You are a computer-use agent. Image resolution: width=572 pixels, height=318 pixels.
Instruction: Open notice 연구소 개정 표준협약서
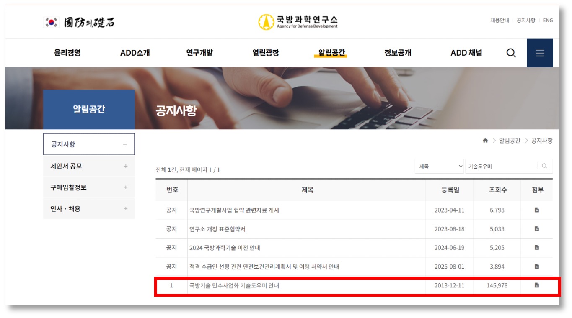(x=217, y=229)
